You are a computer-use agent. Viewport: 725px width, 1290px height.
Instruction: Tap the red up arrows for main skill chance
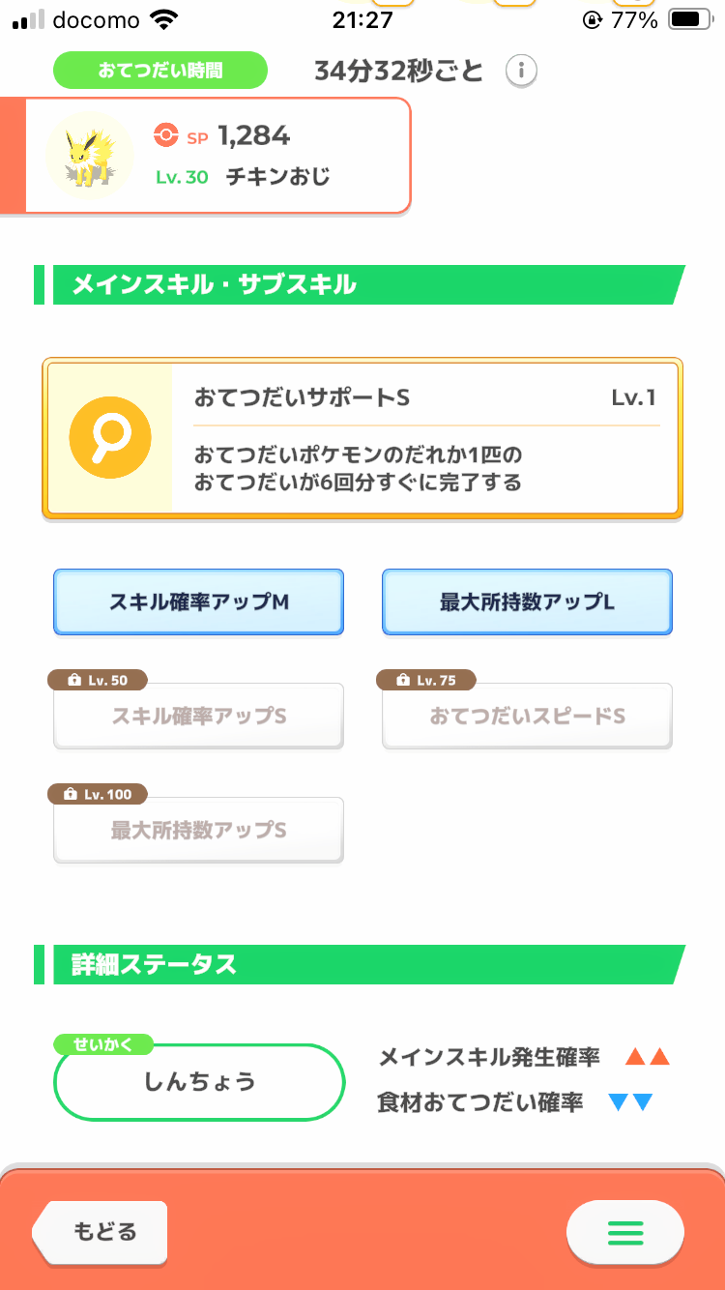[647, 1057]
